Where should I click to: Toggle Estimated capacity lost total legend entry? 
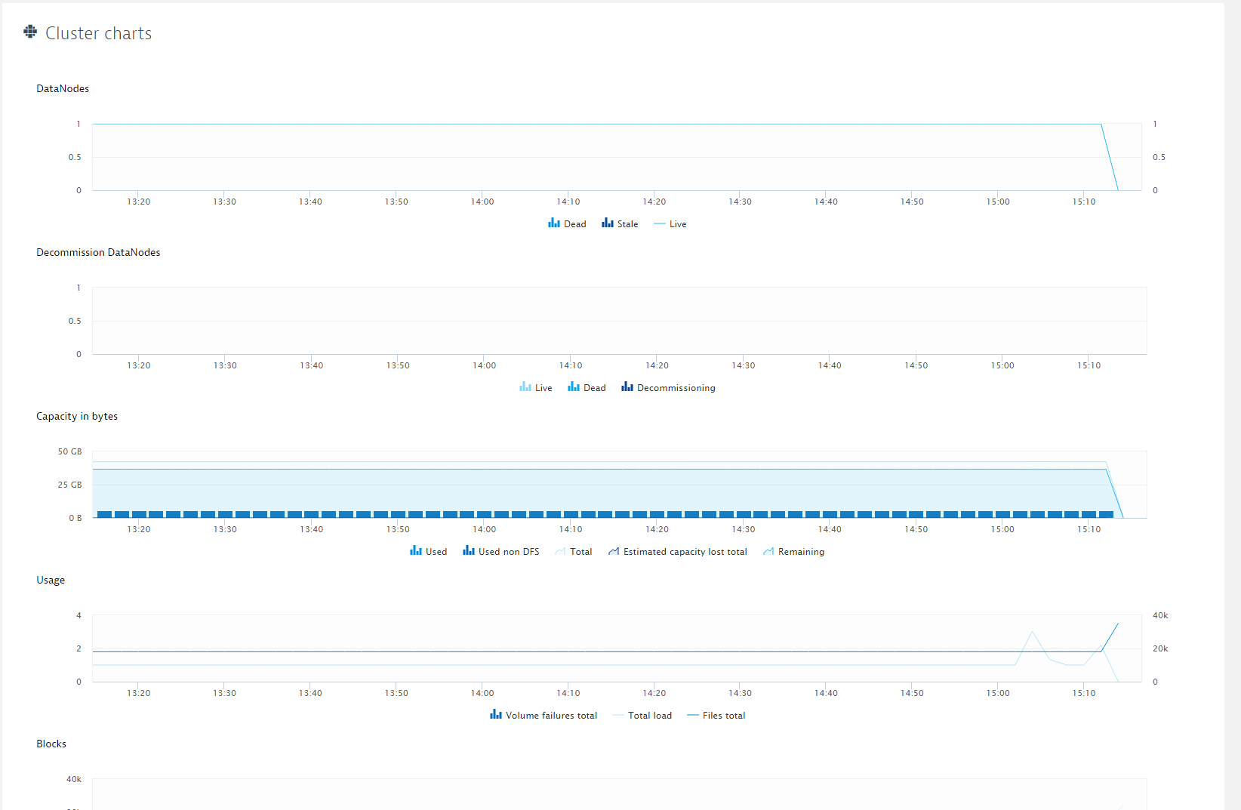coord(677,552)
